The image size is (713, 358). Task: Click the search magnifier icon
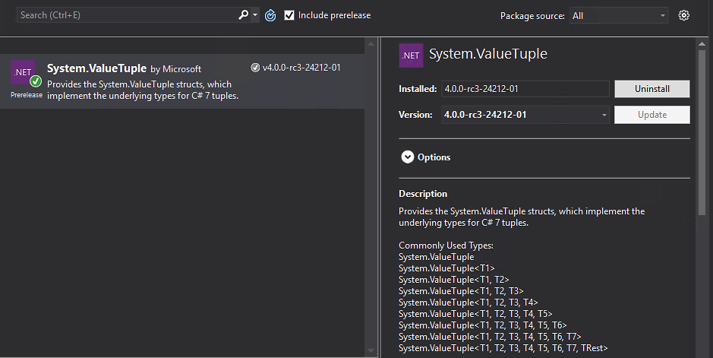point(244,15)
